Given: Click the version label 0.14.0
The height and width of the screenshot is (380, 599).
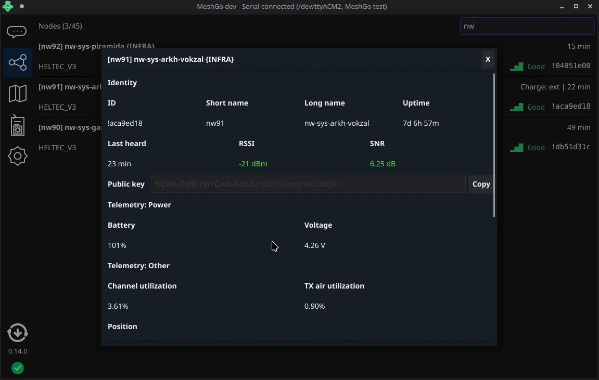Looking at the screenshot, I should tap(18, 351).
